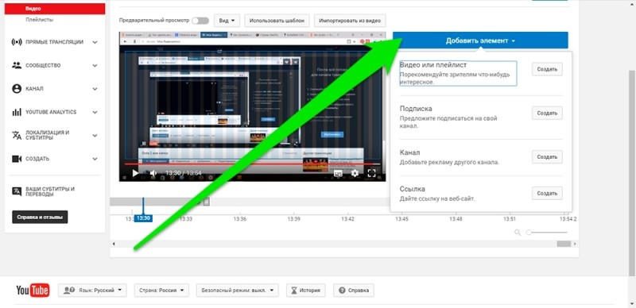The image size is (636, 308).
Task: Click the play button in video player
Action: (x=135, y=174)
